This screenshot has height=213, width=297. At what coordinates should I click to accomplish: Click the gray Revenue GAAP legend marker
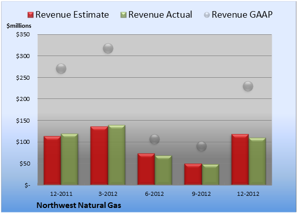207,15
